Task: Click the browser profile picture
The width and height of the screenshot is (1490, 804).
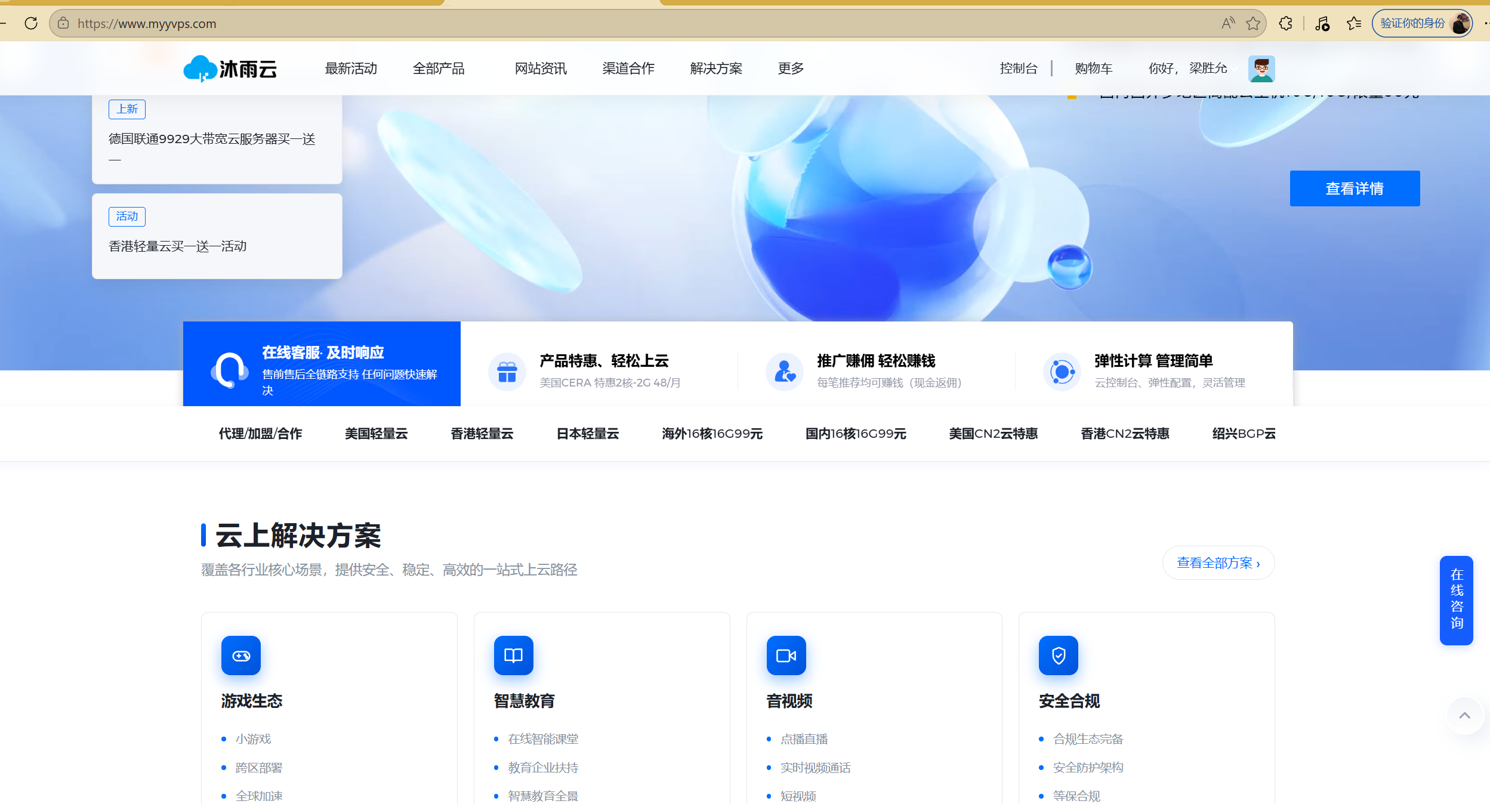Action: (1461, 23)
